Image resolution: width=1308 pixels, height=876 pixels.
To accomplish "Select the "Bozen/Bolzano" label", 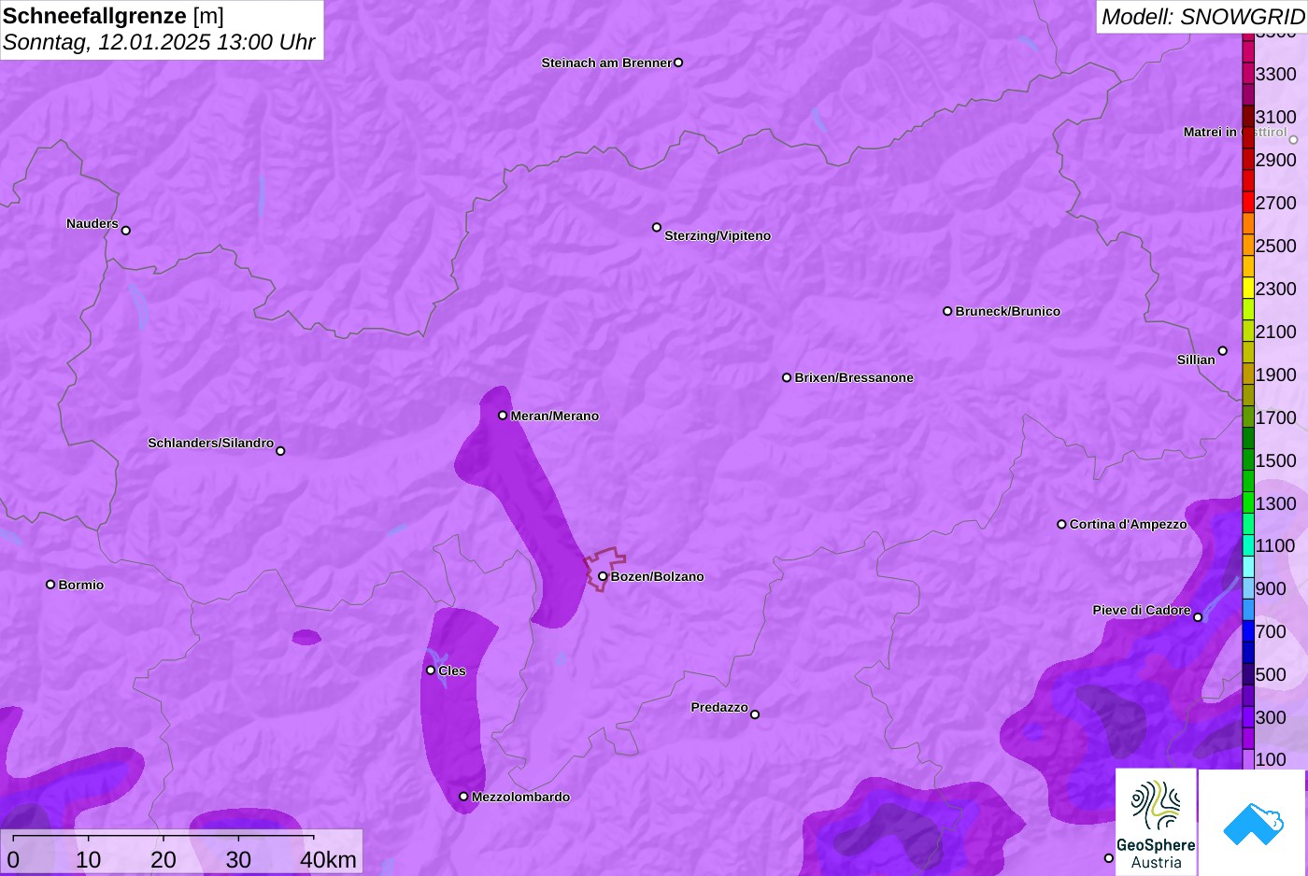I will pos(658,576).
